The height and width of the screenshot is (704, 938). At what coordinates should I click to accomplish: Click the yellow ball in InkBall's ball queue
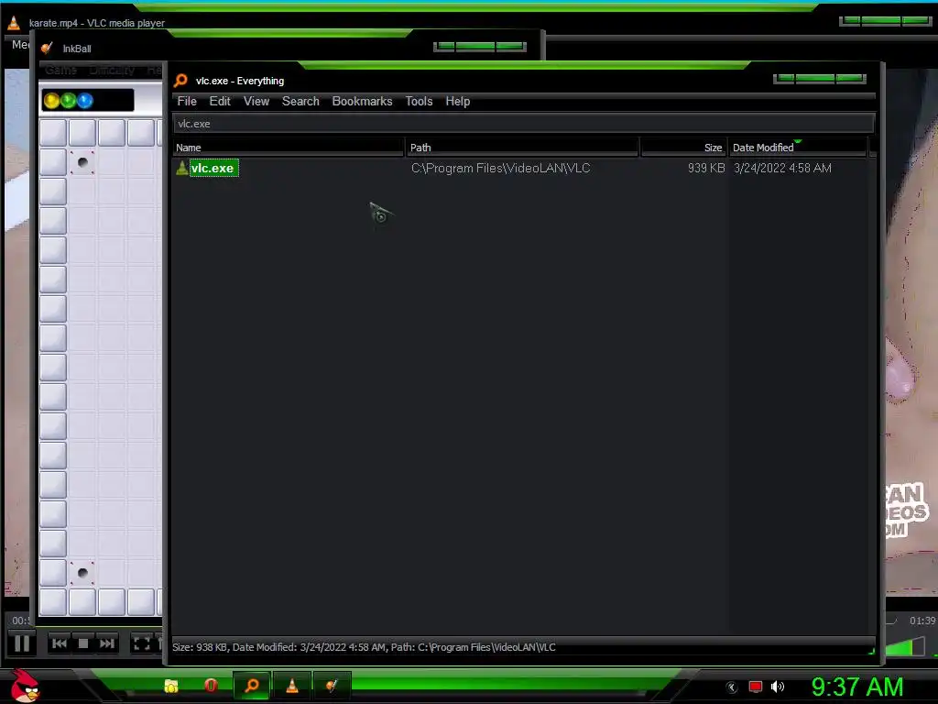click(51, 101)
